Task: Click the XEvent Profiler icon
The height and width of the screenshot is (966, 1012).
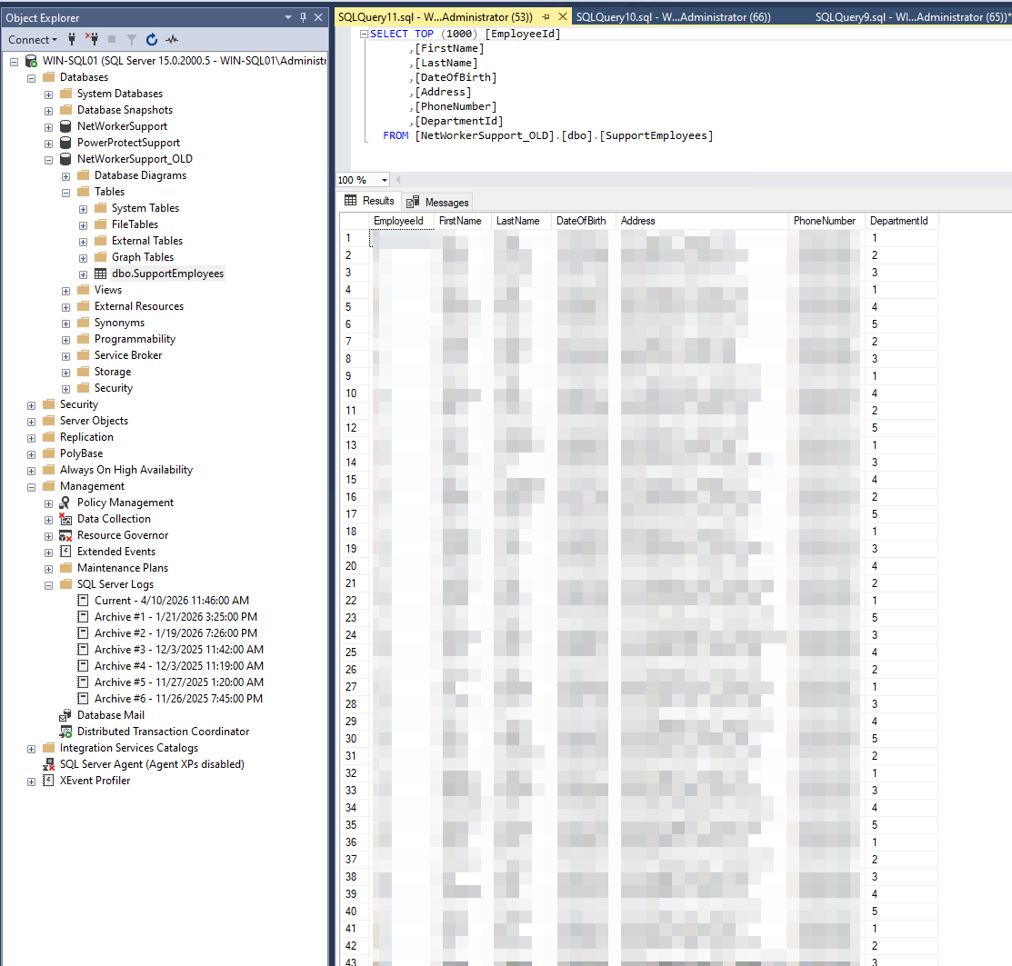Action: [x=47, y=780]
